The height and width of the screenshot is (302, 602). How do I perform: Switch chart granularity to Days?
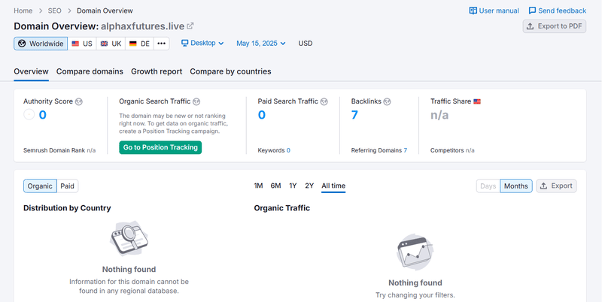488,186
